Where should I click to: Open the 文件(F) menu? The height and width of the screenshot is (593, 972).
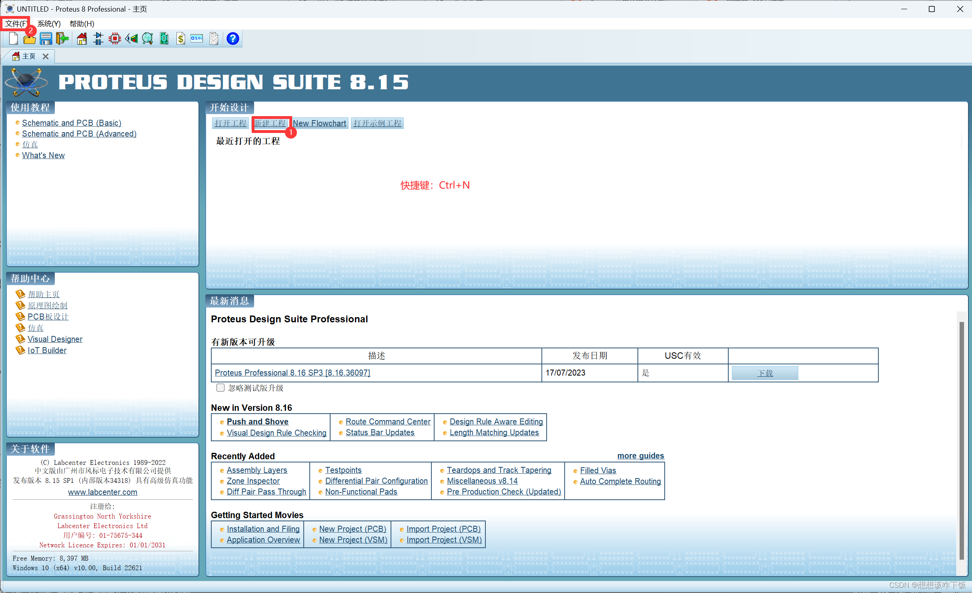pyautogui.click(x=16, y=24)
